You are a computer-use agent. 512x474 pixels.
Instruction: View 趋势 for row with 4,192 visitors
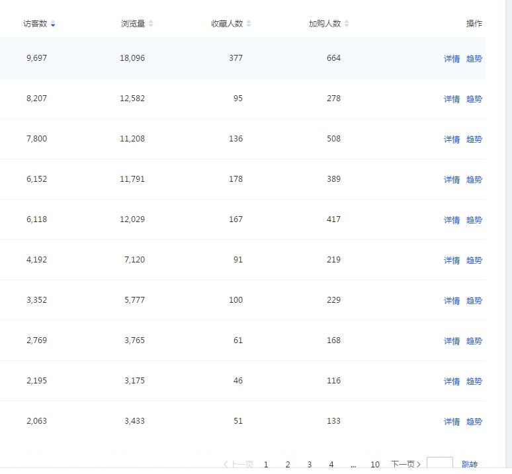[474, 260]
